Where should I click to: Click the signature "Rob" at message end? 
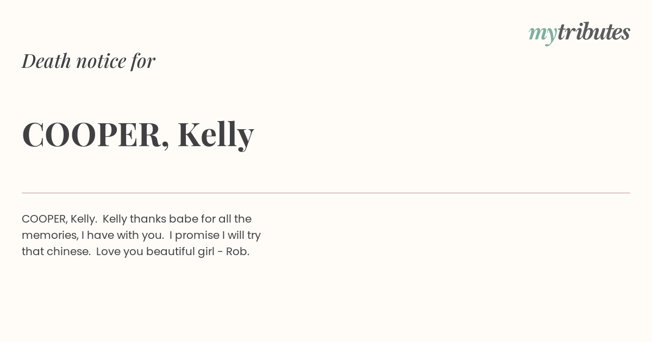(237, 251)
